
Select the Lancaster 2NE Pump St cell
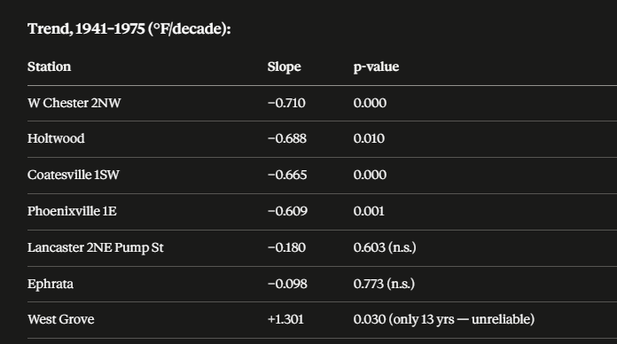[x=96, y=247]
